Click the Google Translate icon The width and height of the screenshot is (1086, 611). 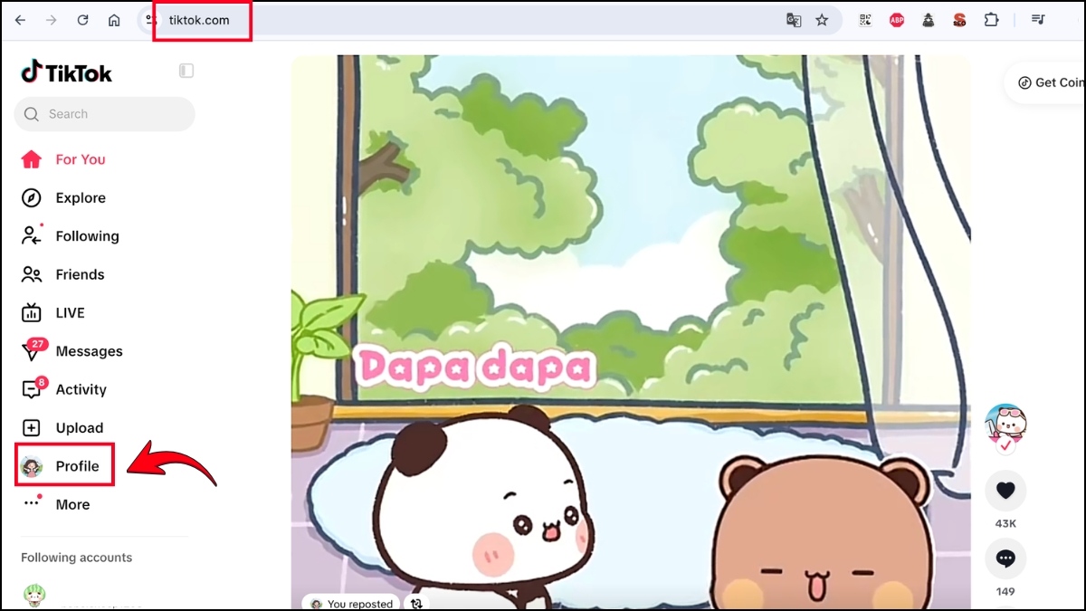tap(794, 20)
